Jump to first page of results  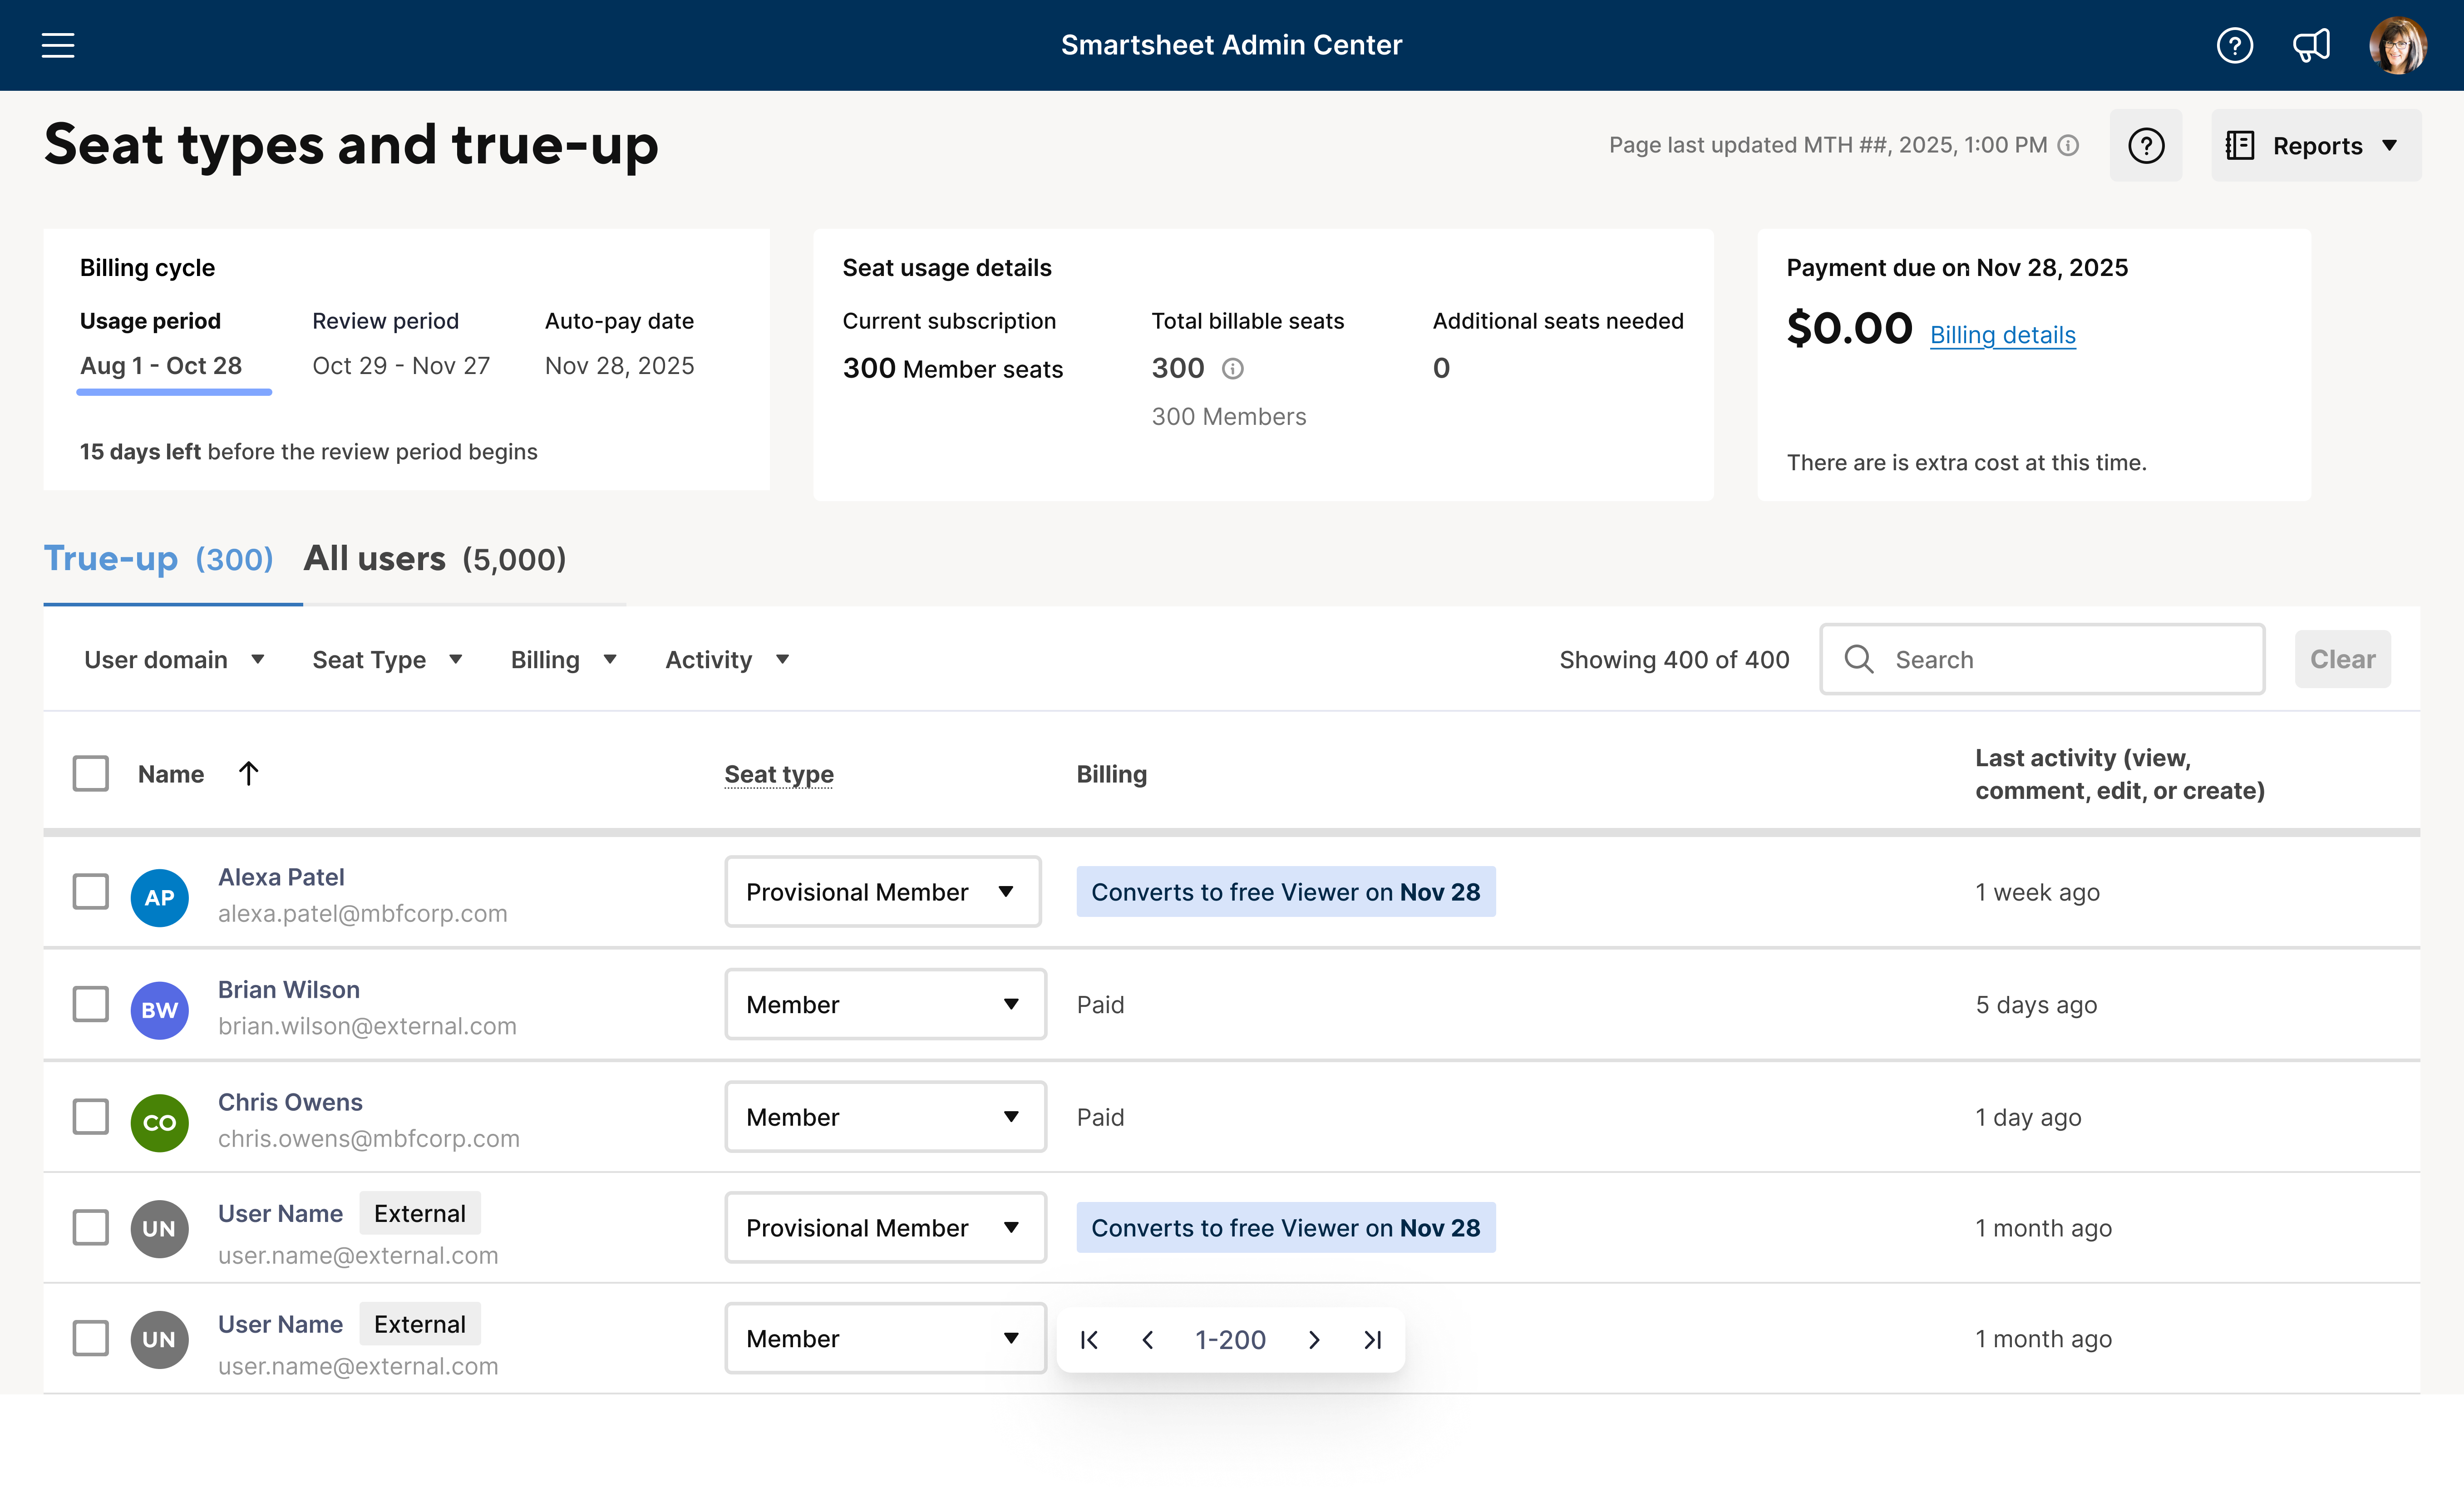pos(1089,1340)
